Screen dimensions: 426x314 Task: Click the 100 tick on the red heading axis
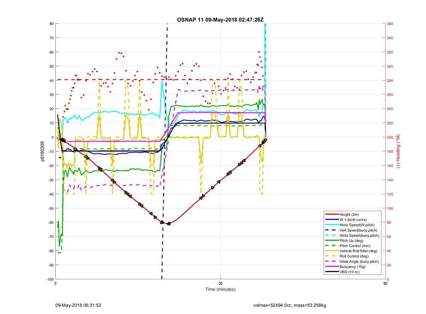(390, 208)
